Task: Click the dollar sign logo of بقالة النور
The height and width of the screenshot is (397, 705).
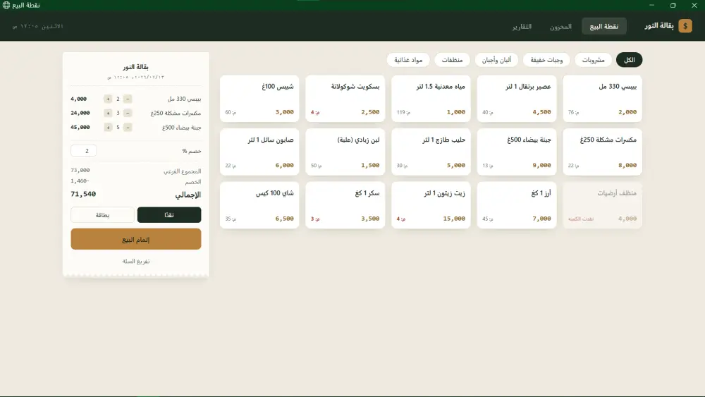Action: click(685, 26)
